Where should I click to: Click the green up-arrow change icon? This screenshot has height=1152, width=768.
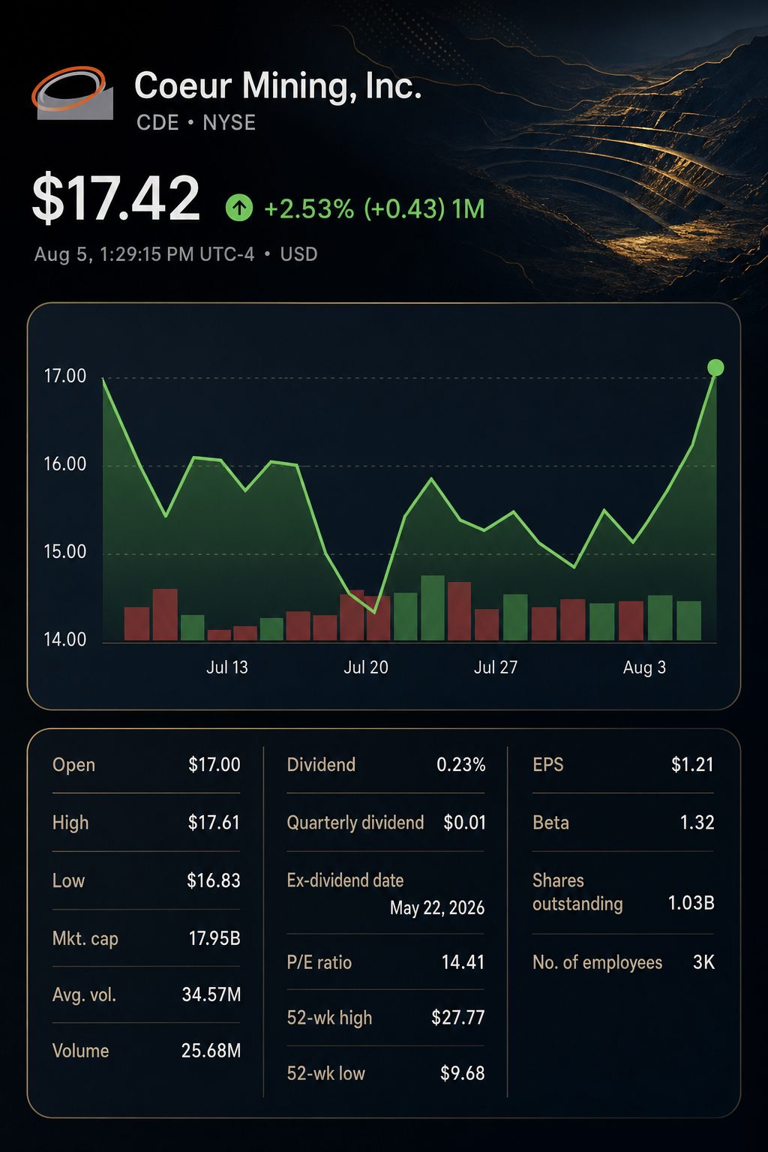[x=239, y=208]
